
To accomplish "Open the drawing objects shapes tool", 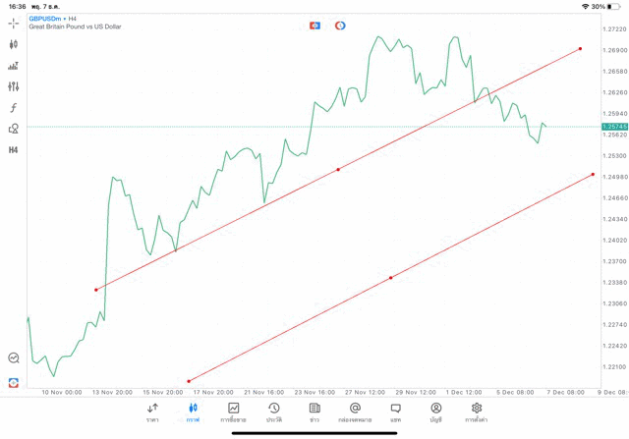I will coord(14,129).
